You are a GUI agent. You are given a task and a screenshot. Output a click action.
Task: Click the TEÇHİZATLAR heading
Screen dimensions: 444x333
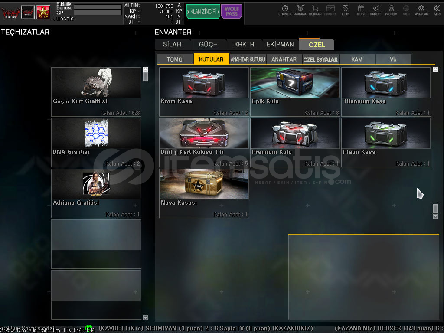25,32
